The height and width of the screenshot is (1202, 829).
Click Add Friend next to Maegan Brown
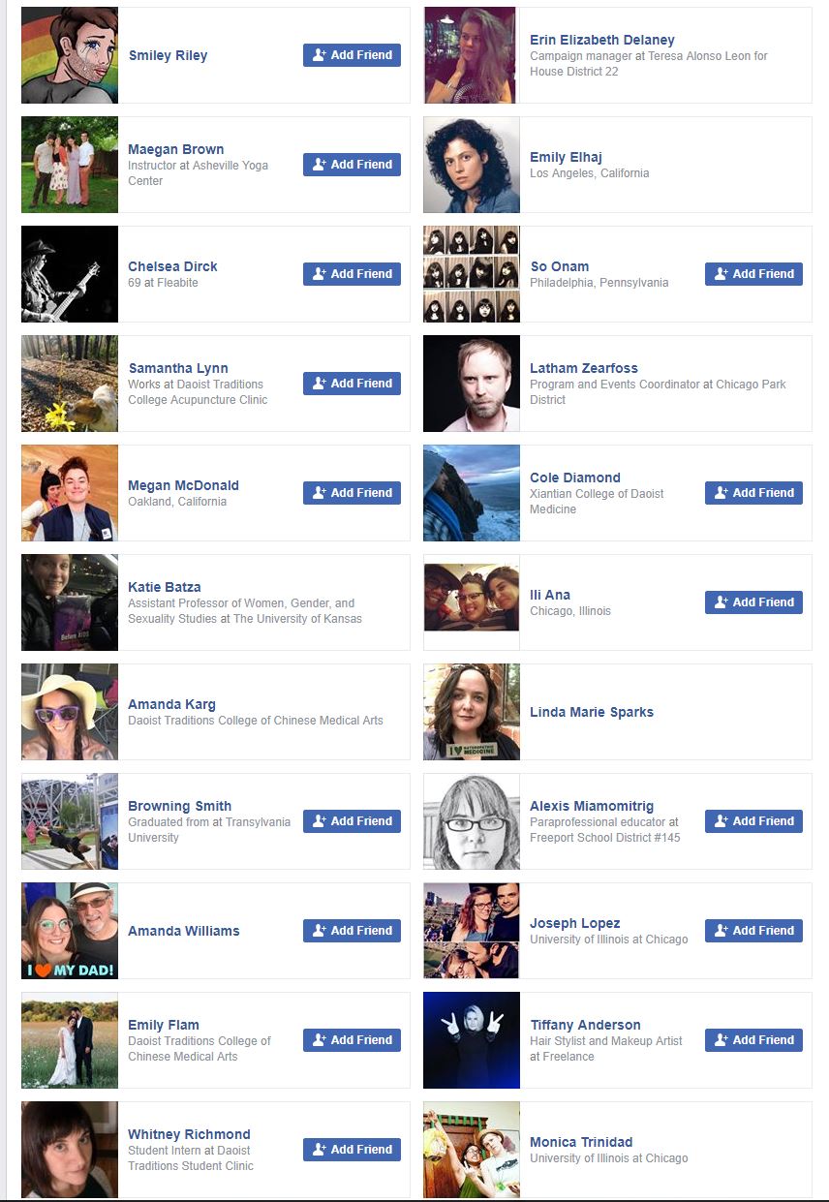(352, 165)
